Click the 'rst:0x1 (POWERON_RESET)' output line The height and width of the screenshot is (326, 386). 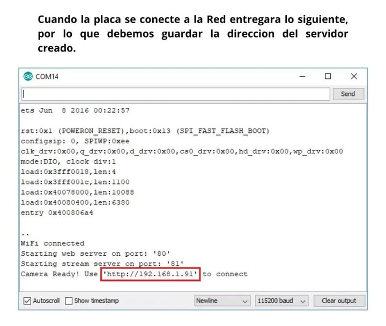coord(145,131)
